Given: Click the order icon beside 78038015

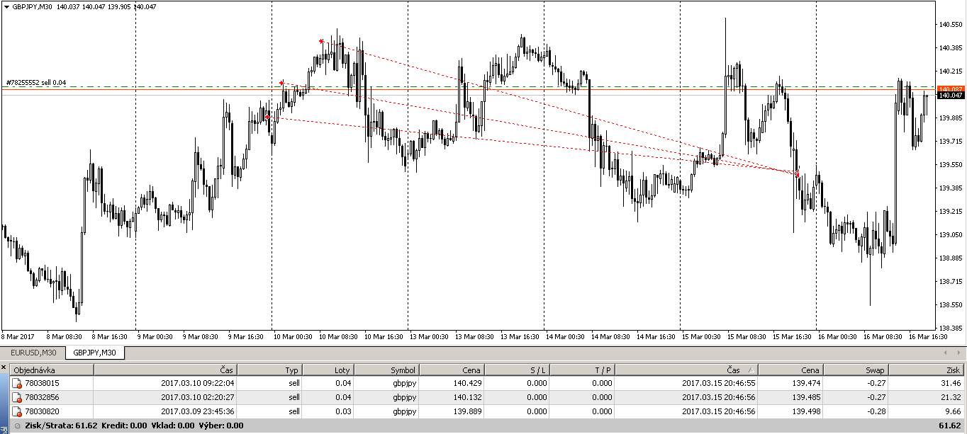Looking at the screenshot, I should [17, 383].
